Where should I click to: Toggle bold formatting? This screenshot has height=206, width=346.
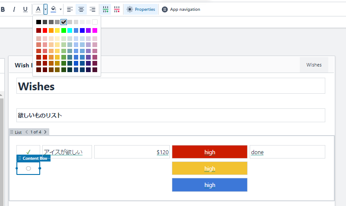(x=3, y=9)
